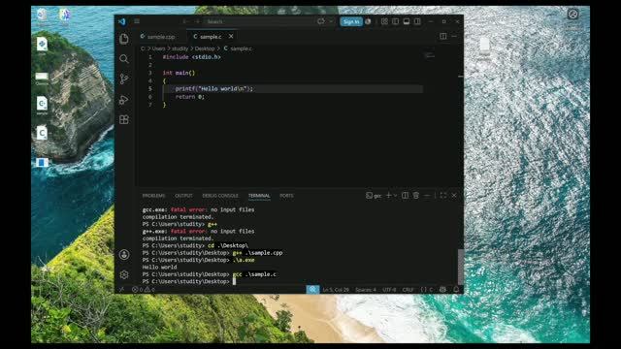621x349 pixels.
Task: Open the Extensions view
Action: (x=124, y=119)
